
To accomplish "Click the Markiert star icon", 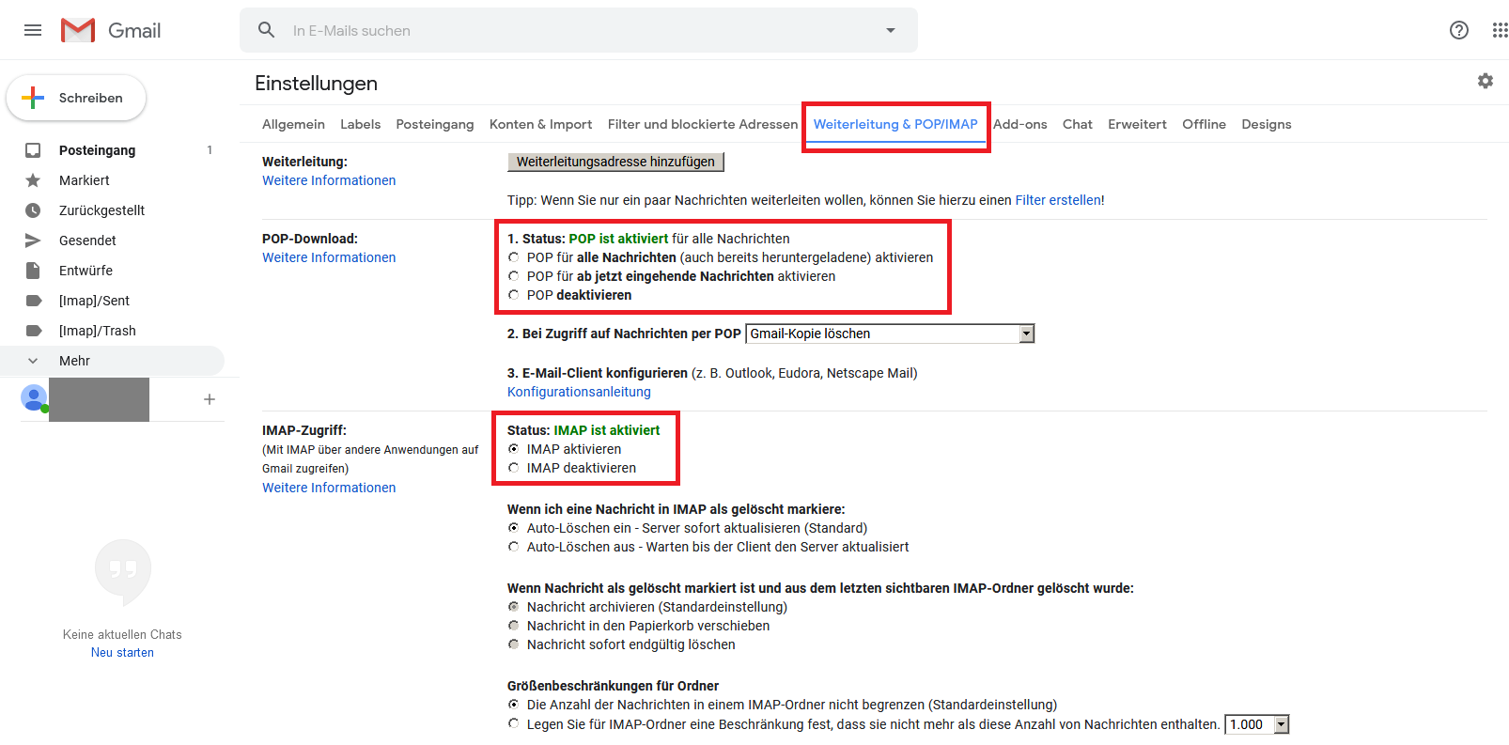I will [33, 180].
